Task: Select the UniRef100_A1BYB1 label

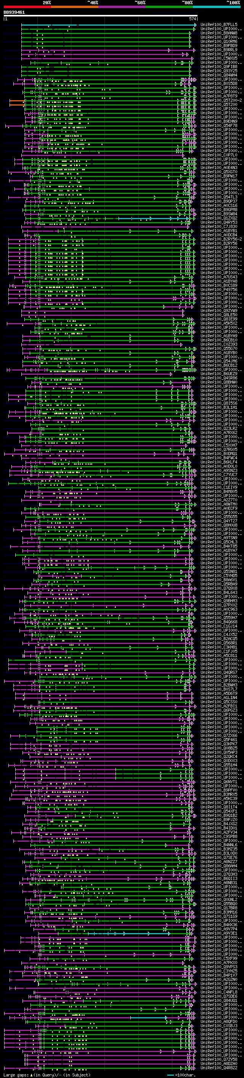Action: [x=219, y=231]
